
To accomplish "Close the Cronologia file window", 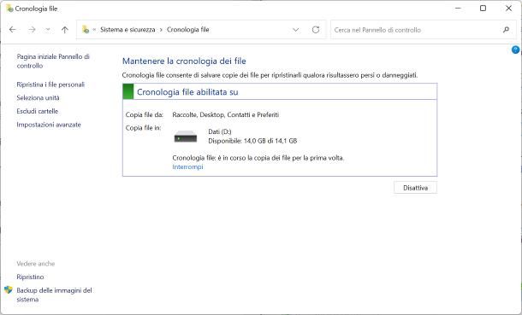I will click(508, 9).
